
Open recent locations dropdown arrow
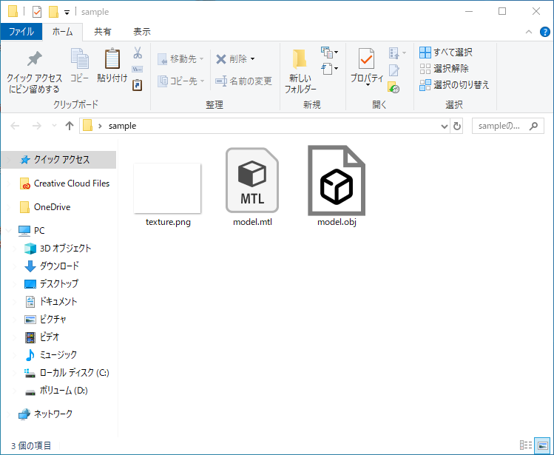click(54, 126)
